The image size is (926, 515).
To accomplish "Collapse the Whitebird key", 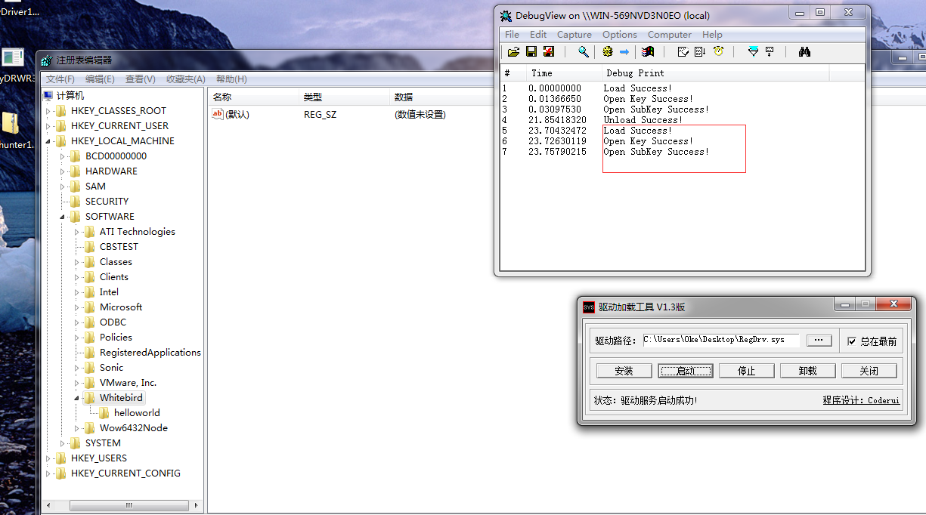I will [78, 398].
